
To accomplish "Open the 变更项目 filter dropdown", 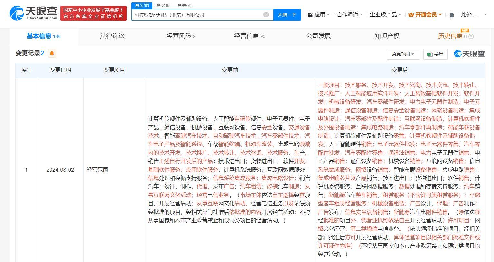I will (x=403, y=54).
